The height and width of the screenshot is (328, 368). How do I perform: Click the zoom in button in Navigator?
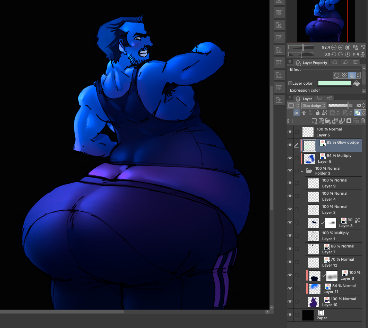(341, 47)
